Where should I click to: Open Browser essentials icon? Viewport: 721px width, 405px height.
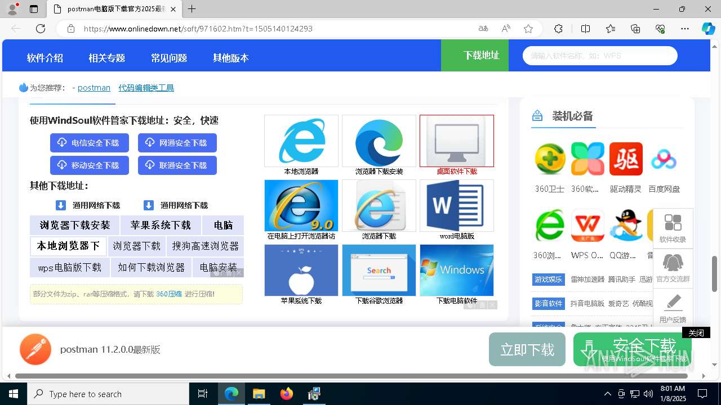click(x=660, y=29)
